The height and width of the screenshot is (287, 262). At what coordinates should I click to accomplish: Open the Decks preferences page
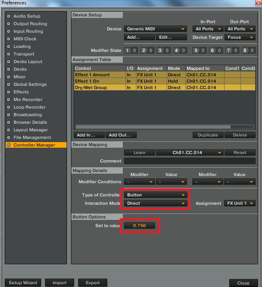(x=20, y=69)
